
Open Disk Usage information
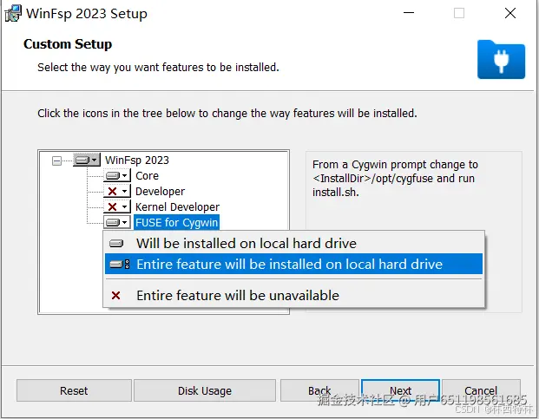click(205, 390)
